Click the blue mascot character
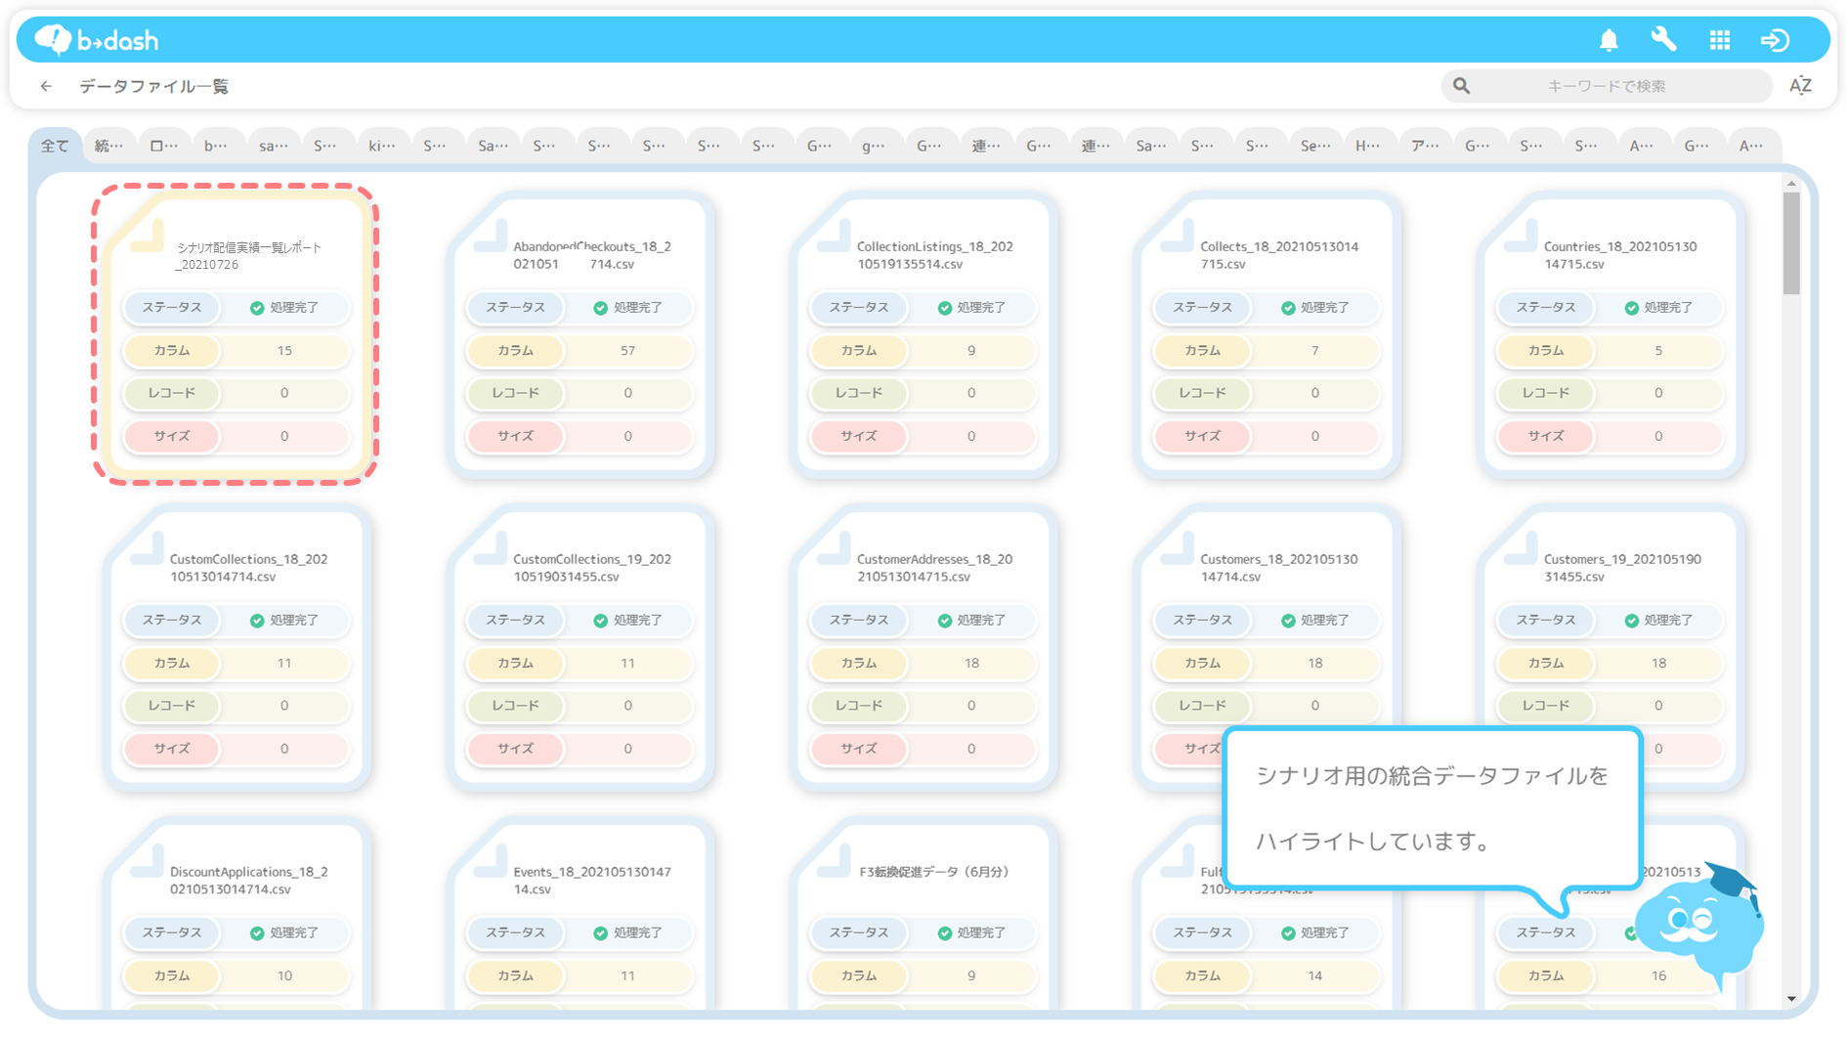 pyautogui.click(x=1701, y=927)
